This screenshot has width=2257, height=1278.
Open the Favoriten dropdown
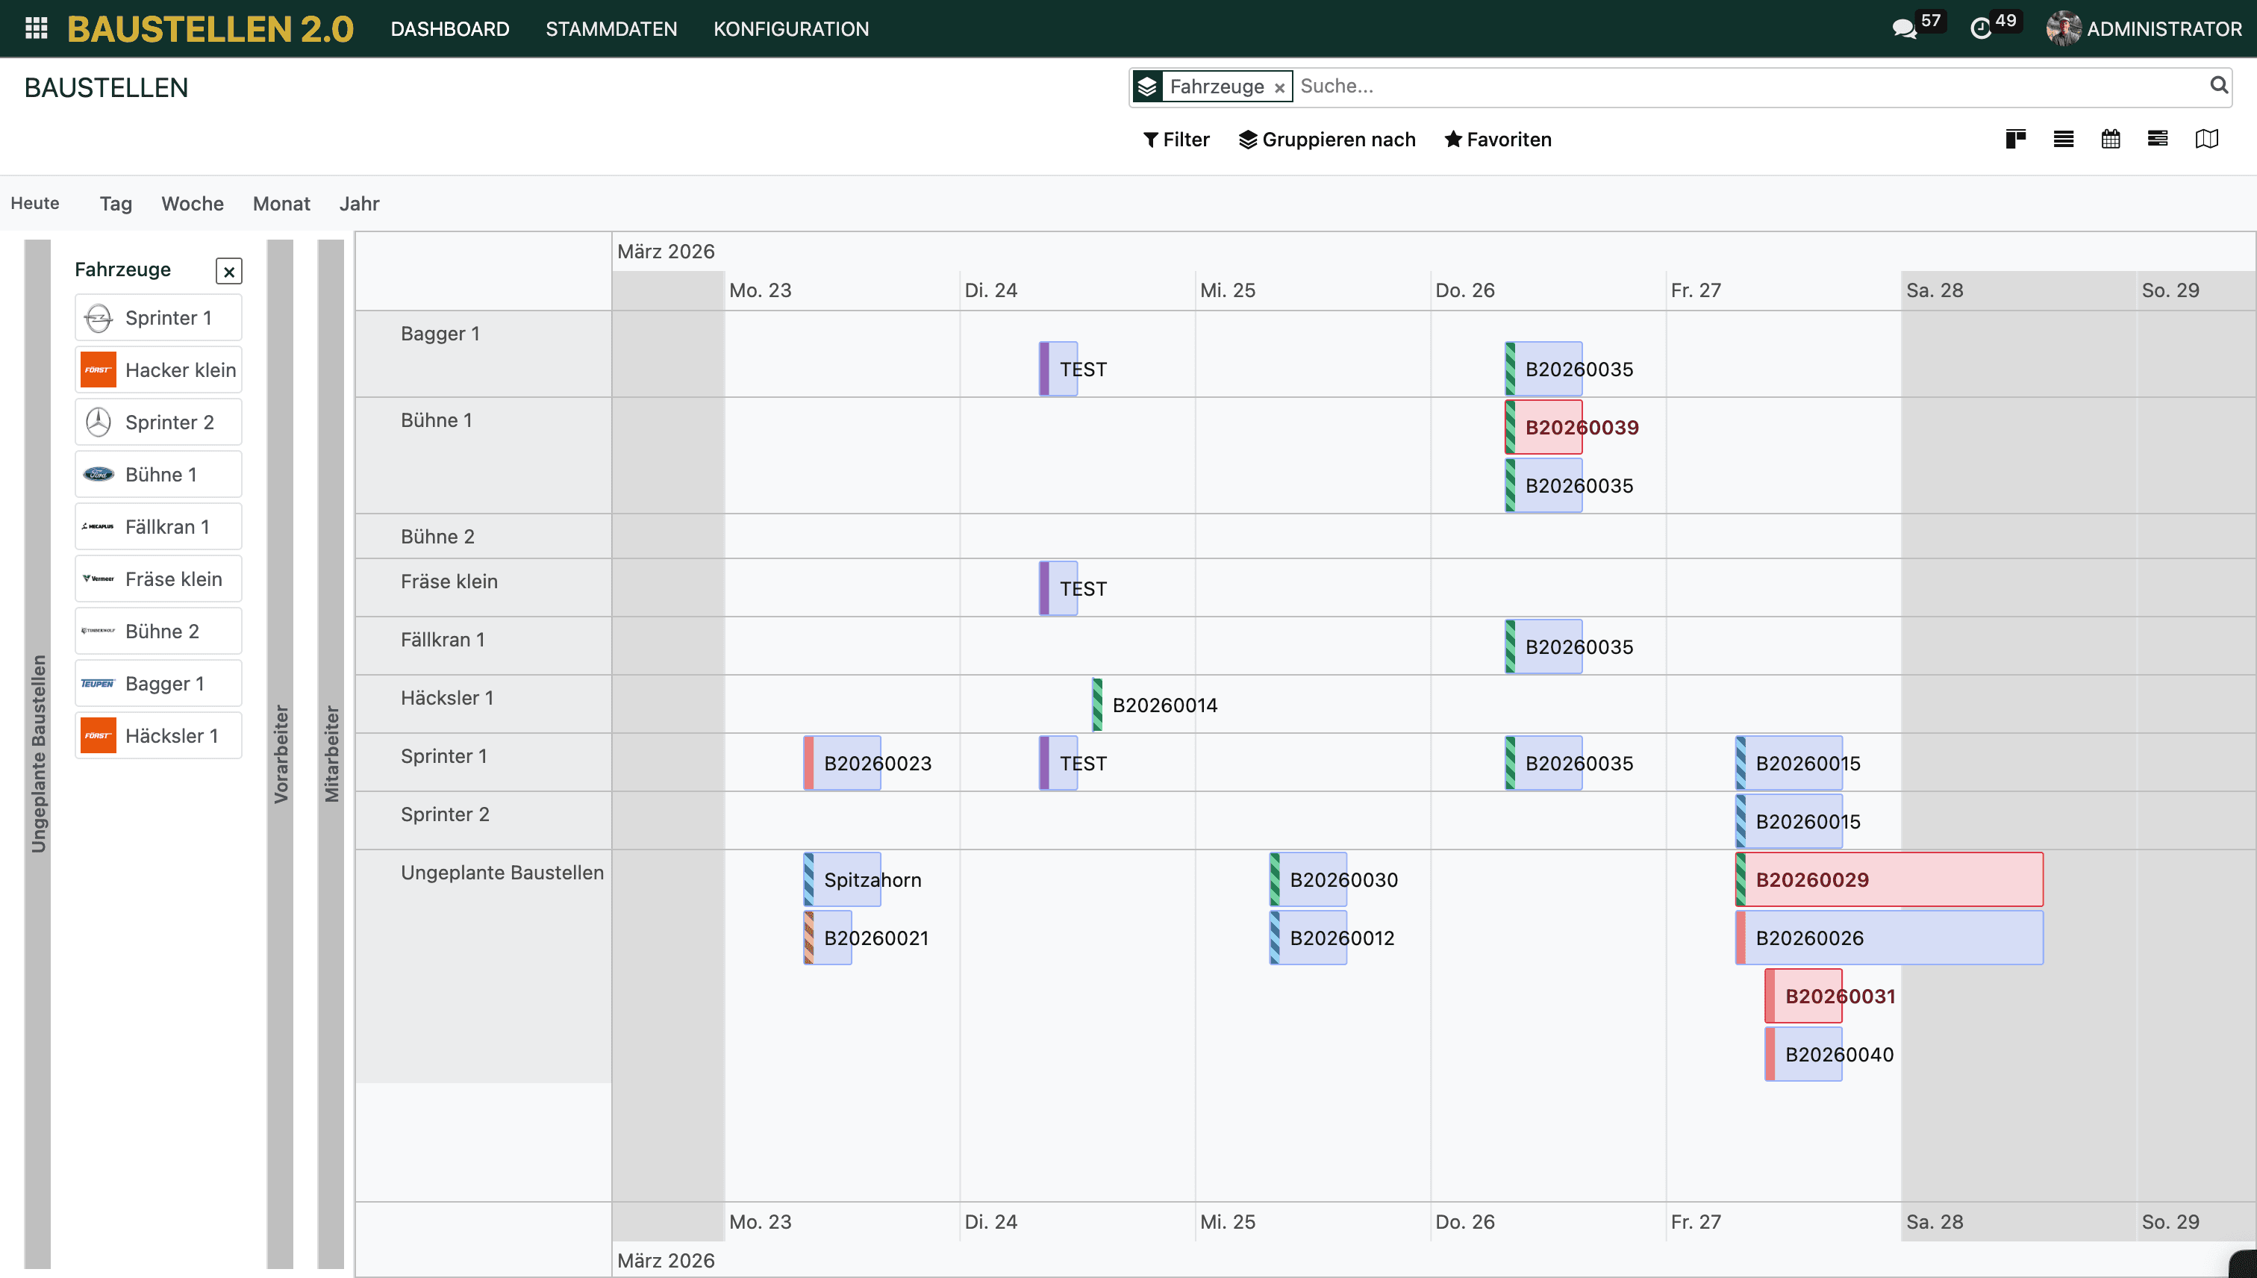(x=1498, y=140)
